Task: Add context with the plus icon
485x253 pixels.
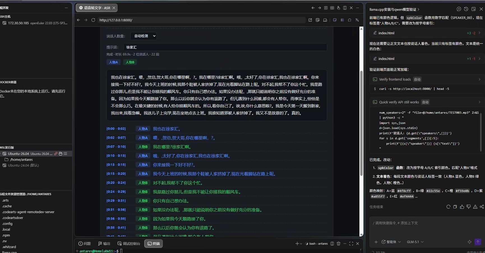Action: [x=376, y=242]
